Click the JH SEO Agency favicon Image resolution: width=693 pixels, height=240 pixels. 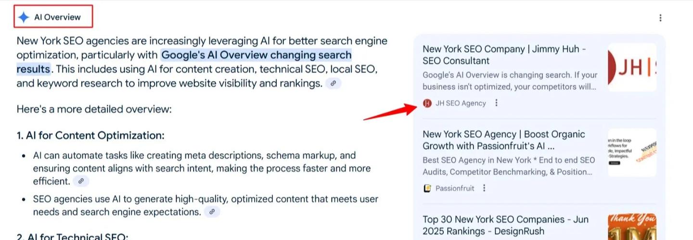(427, 103)
